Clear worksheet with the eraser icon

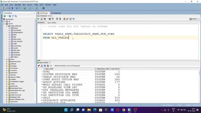click(67, 19)
